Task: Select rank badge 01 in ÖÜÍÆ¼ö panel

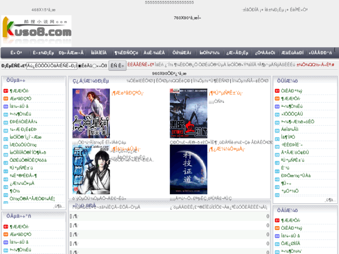Action: (277, 91)
